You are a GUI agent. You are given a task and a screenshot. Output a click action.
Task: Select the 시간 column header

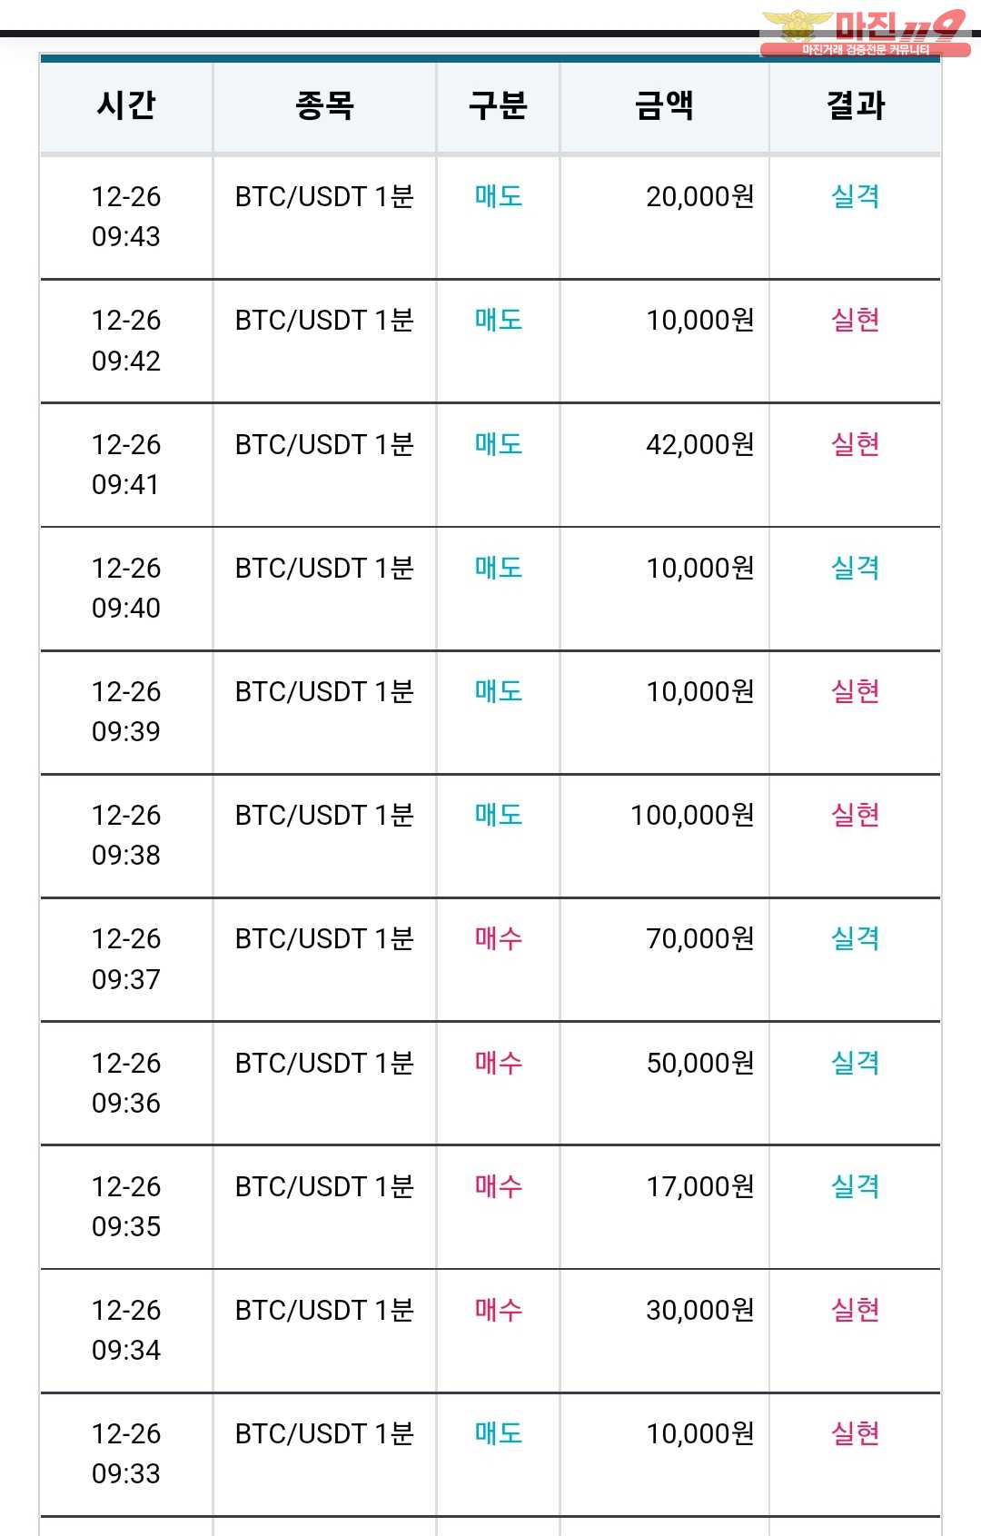[x=126, y=105]
